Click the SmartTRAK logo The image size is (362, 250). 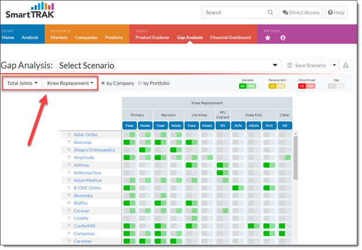pos(30,10)
